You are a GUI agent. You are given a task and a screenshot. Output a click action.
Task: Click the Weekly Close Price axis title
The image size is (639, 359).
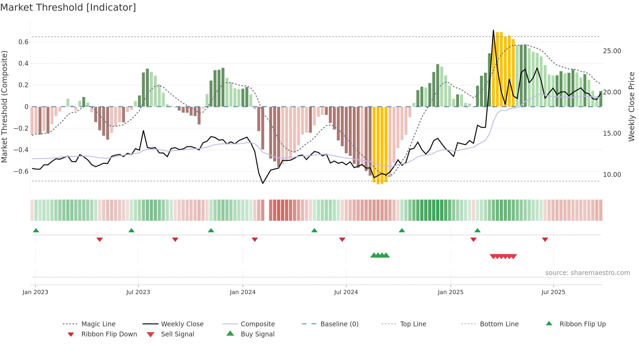click(x=632, y=106)
